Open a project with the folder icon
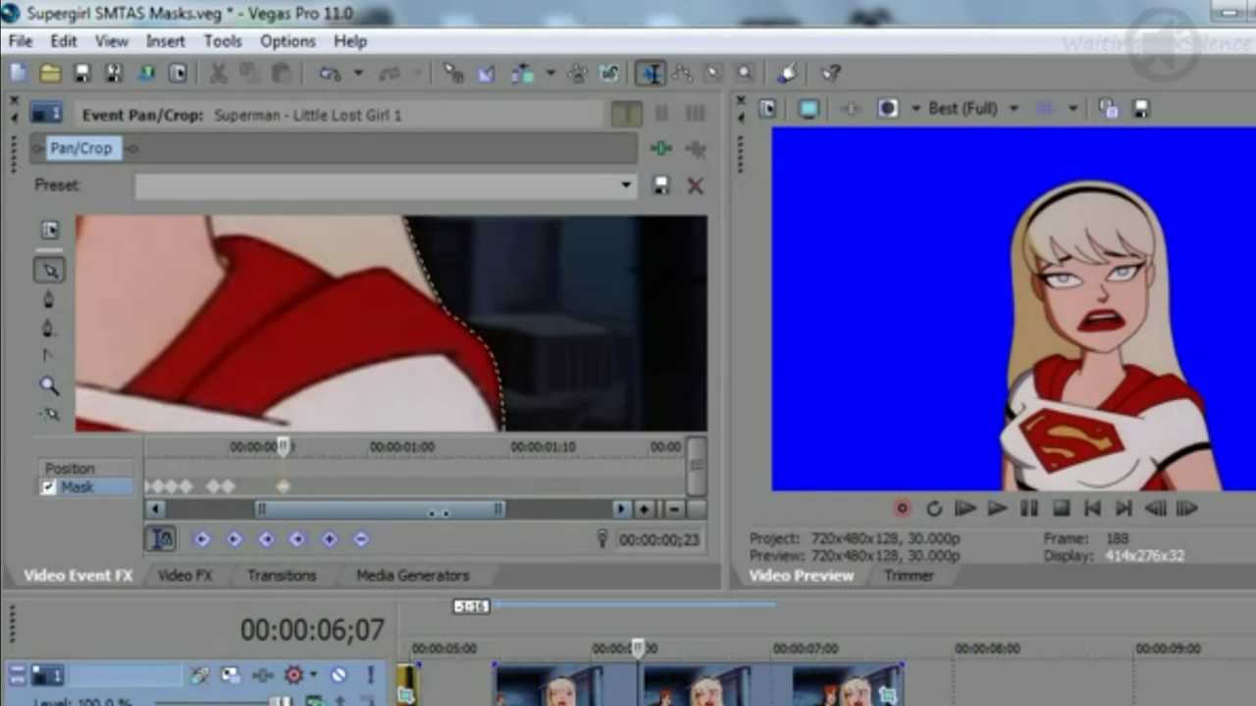Screen dimensions: 1256x706 tap(50, 74)
